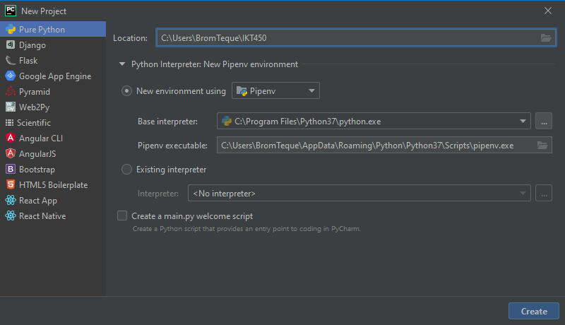This screenshot has height=325, width=565.
Task: Collapse the Python Interpreter section
Action: pos(123,64)
